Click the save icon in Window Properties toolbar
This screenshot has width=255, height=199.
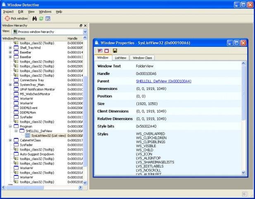[x=114, y=51]
